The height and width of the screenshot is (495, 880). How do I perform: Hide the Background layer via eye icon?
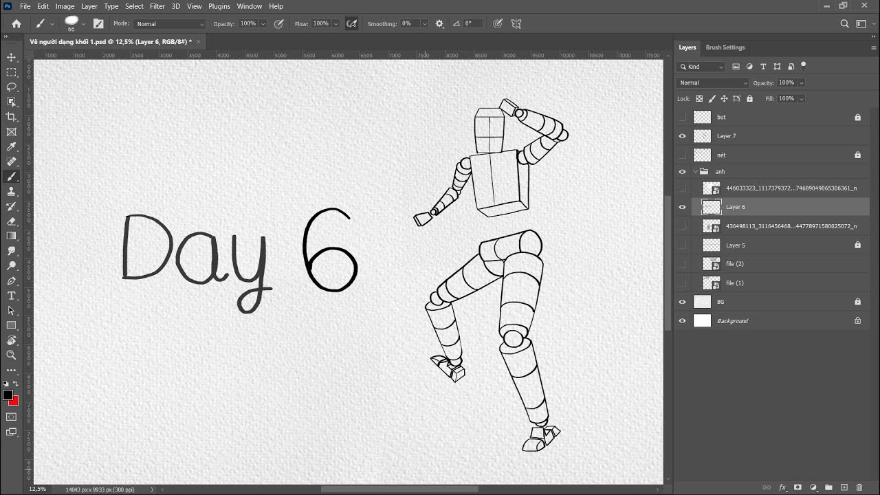pos(682,321)
